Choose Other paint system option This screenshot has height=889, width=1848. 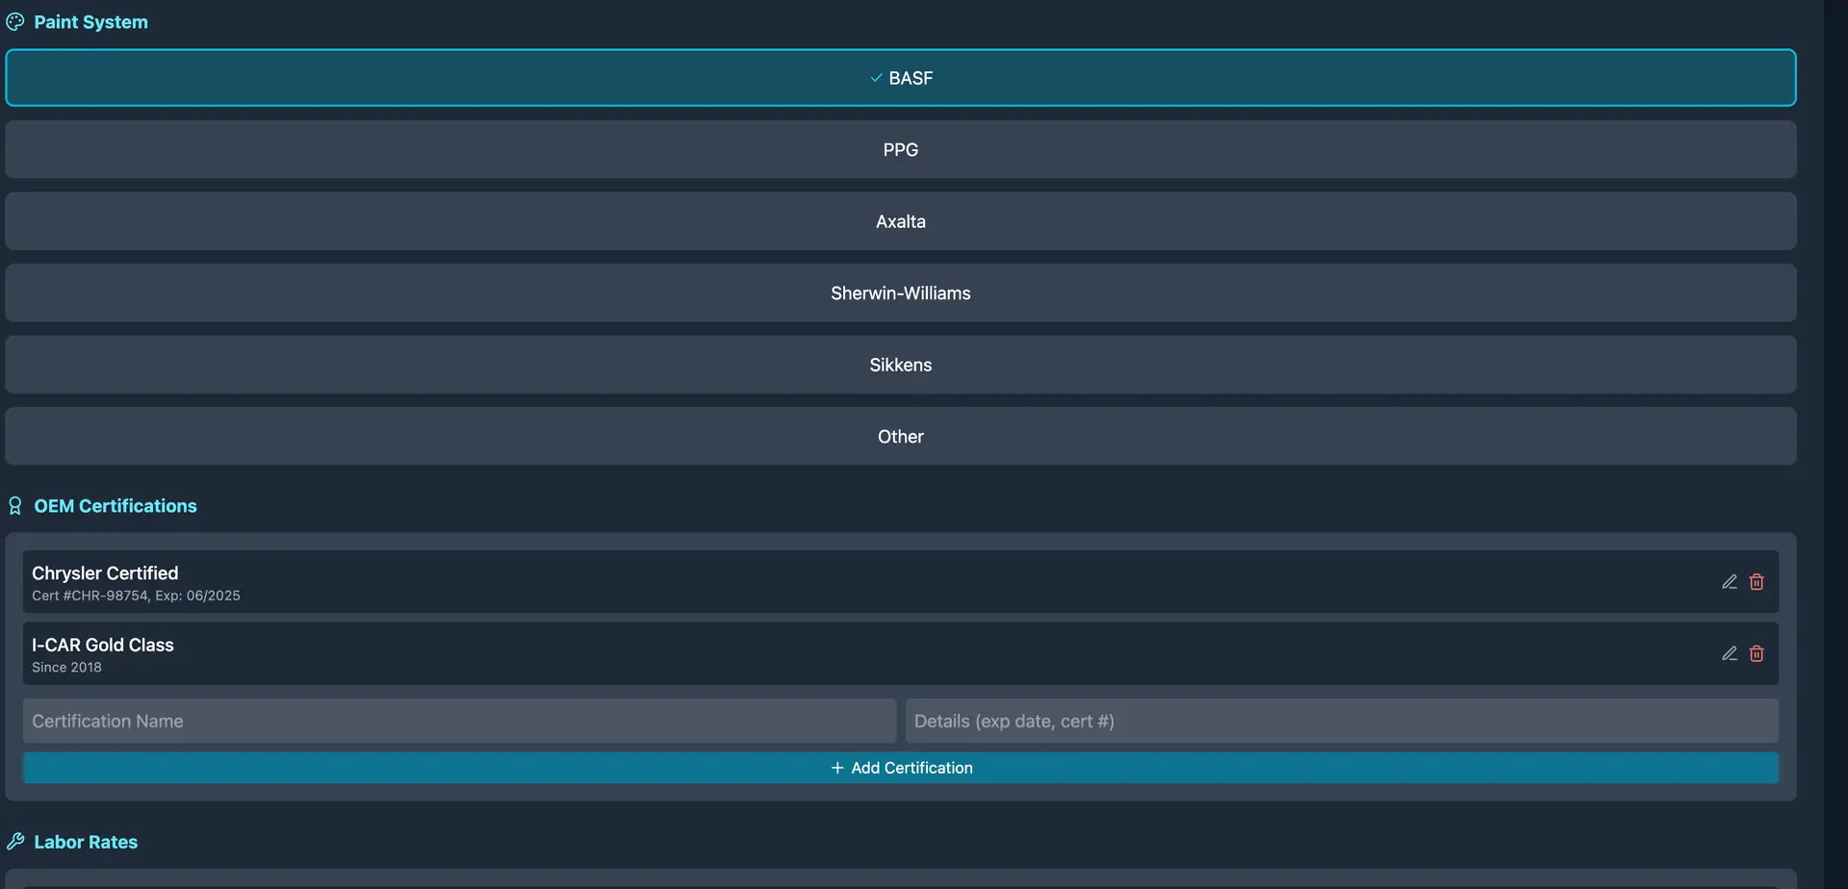pos(900,436)
